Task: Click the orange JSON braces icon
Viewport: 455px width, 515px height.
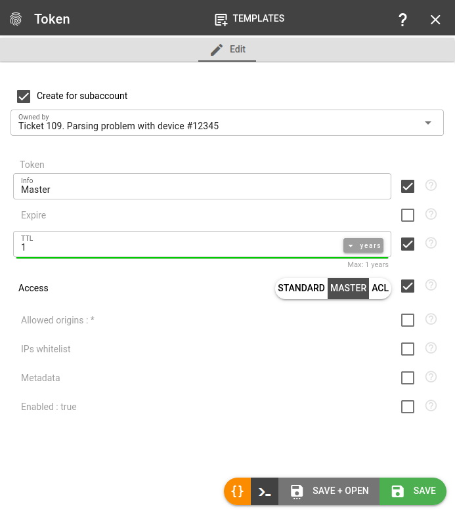Action: click(238, 491)
